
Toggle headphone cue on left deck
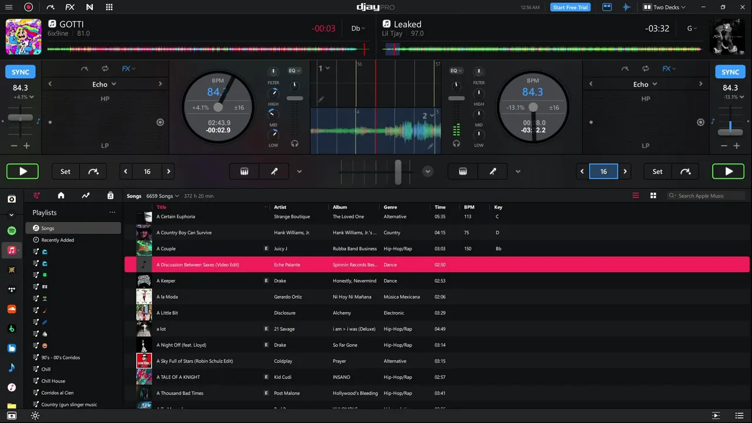(x=294, y=143)
